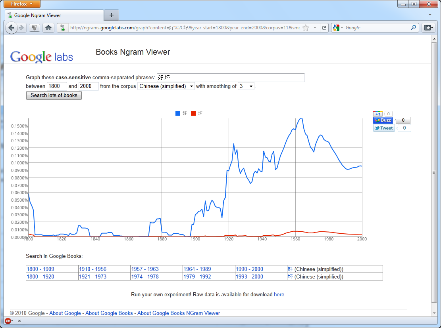Viewport: 441px width, 328px height.
Task: Open the smoothing value dropdown
Action: click(x=246, y=86)
